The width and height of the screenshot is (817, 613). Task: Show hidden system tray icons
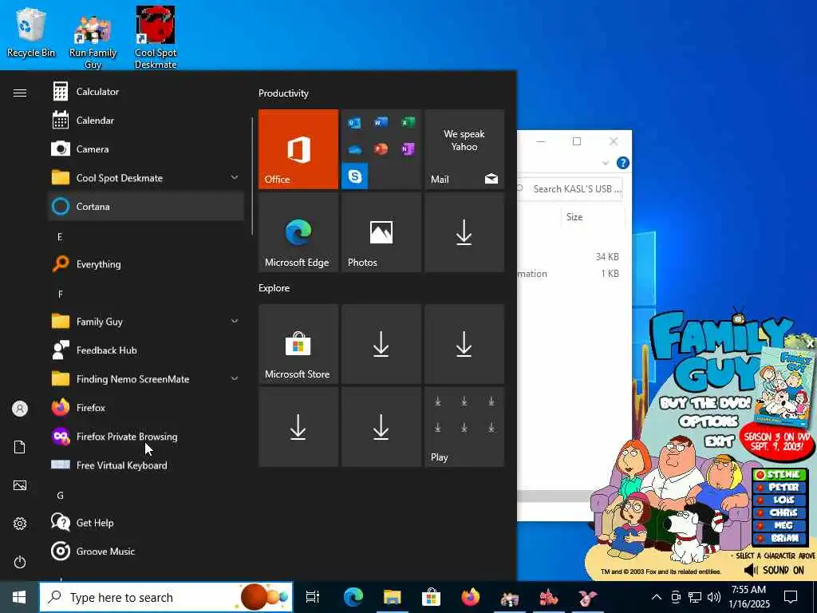pyautogui.click(x=657, y=597)
